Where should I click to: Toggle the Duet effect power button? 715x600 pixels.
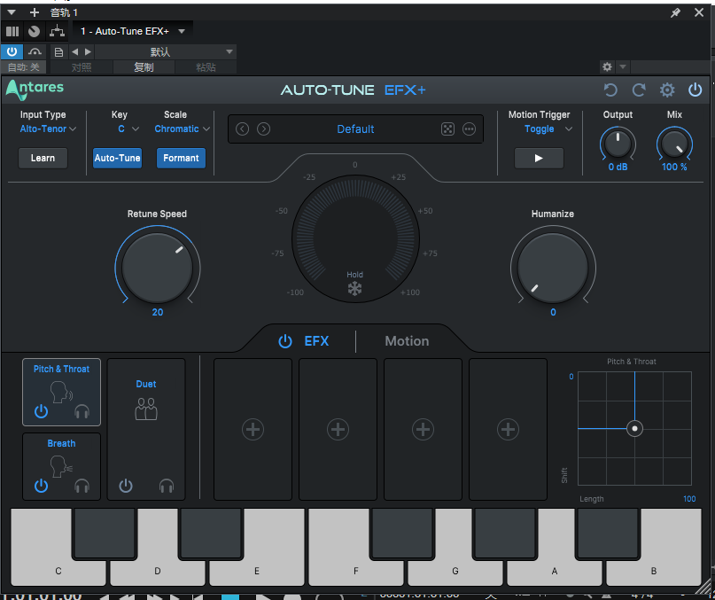(x=126, y=486)
